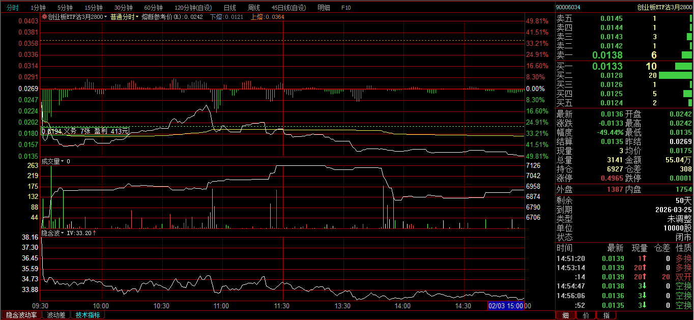Select the 隐含波动率 bottom tab
The width and height of the screenshot is (694, 320).
pyautogui.click(x=21, y=315)
